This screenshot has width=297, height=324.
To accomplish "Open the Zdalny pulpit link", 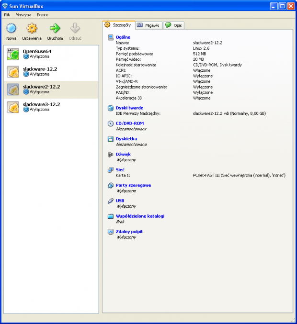I will [x=129, y=232].
